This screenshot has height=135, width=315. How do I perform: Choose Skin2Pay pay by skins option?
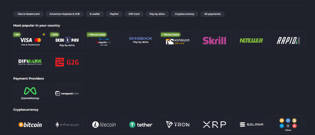67,40
